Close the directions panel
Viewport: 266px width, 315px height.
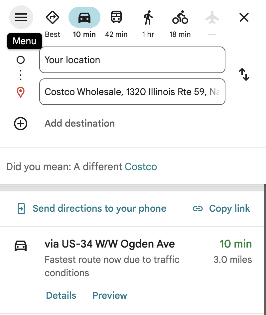point(244,17)
